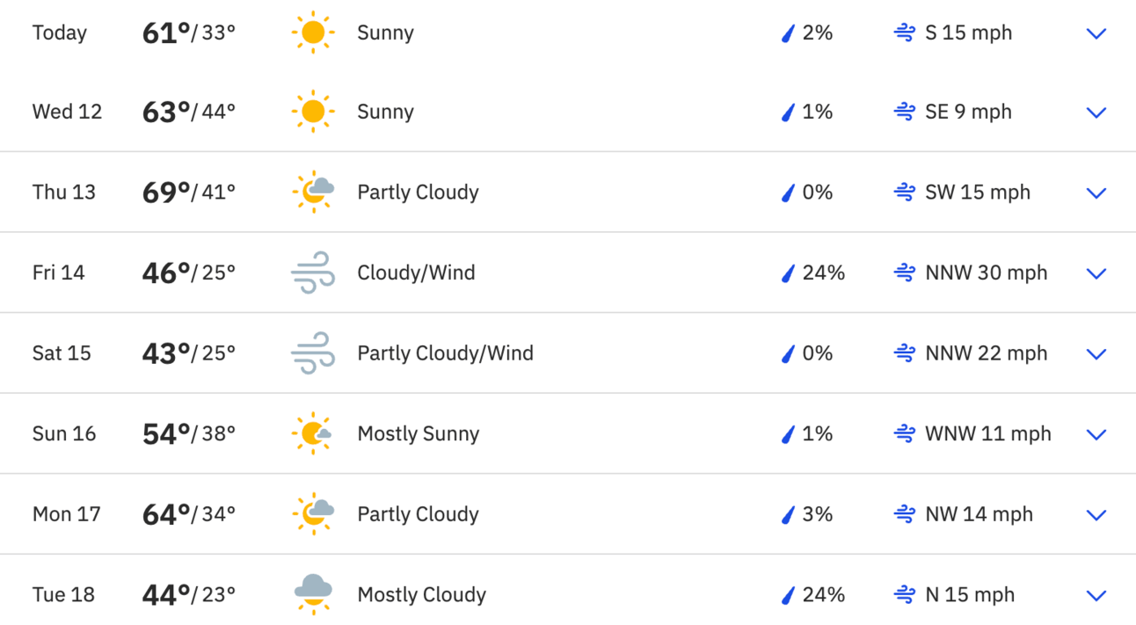Click the Mostly Cloudy description text

click(422, 595)
